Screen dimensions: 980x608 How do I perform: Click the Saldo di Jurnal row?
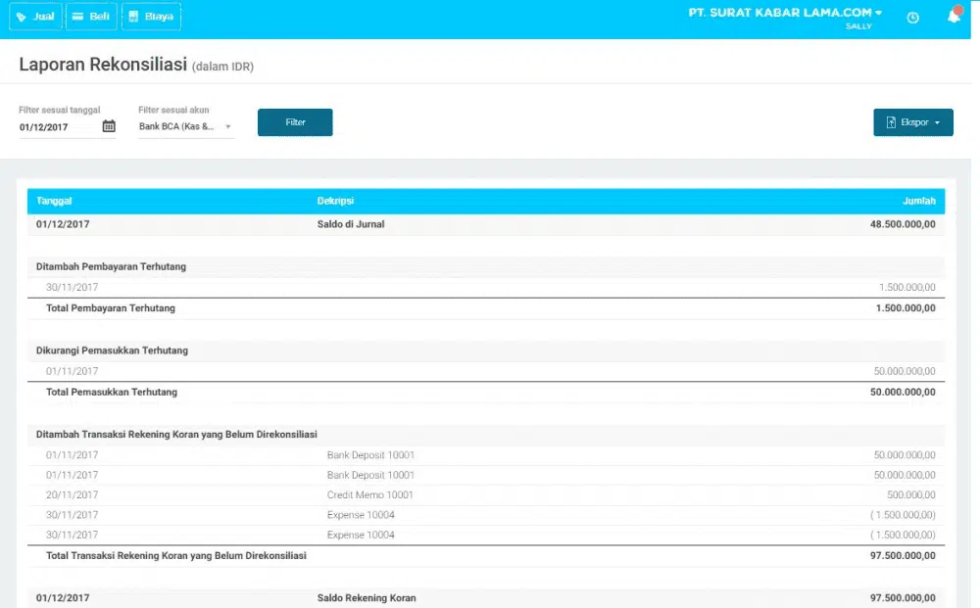(350, 224)
